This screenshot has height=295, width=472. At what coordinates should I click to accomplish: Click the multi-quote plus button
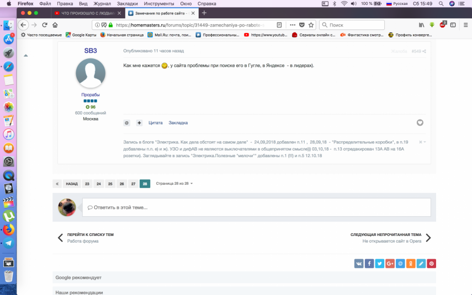click(139, 123)
